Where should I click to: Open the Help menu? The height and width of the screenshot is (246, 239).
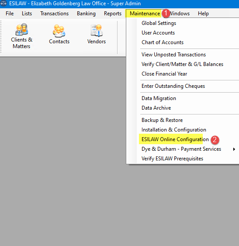click(203, 14)
